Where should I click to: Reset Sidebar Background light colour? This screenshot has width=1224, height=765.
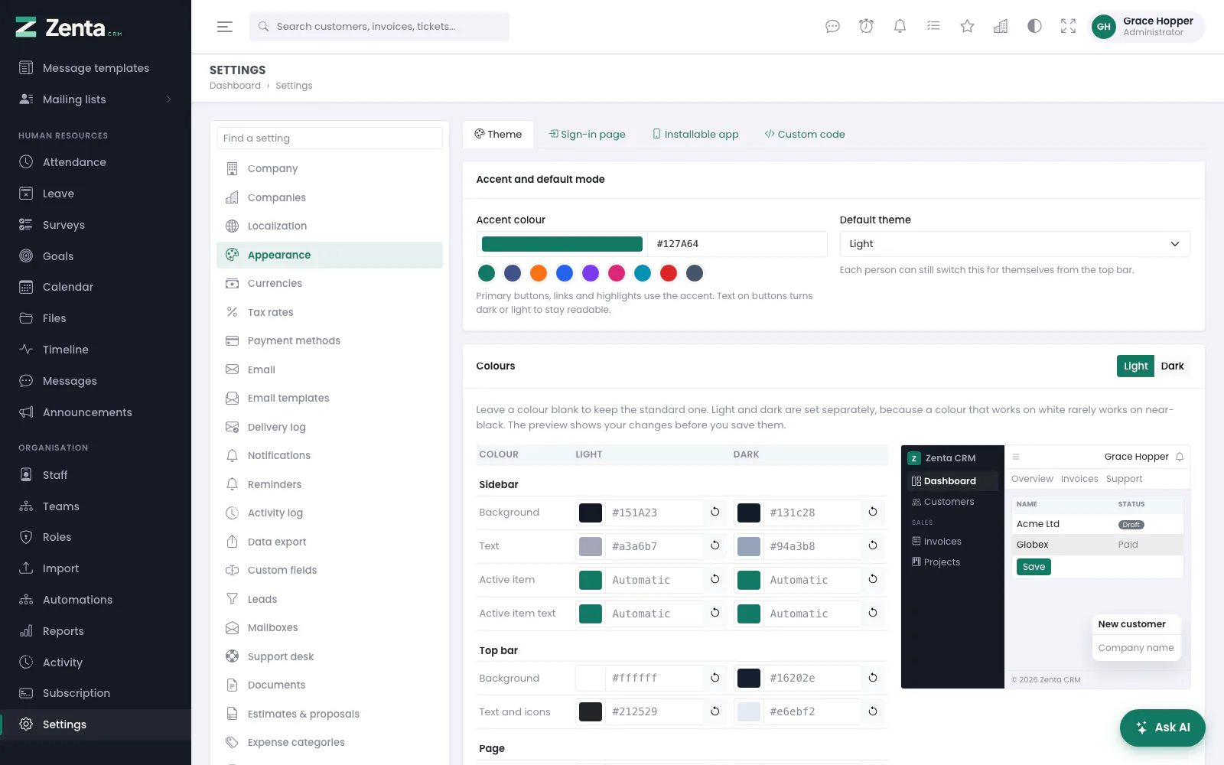[x=715, y=512]
